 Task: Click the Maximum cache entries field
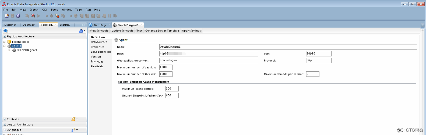[x=172, y=89]
